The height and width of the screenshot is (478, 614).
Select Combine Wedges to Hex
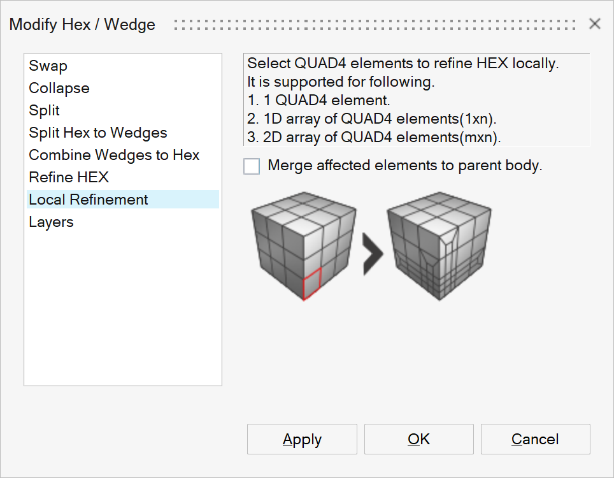tap(114, 155)
